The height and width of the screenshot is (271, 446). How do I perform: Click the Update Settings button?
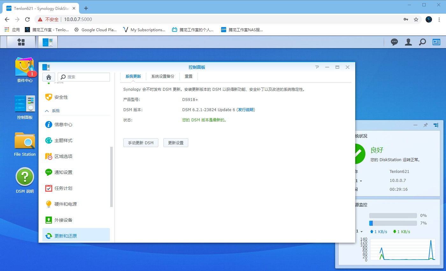(176, 143)
